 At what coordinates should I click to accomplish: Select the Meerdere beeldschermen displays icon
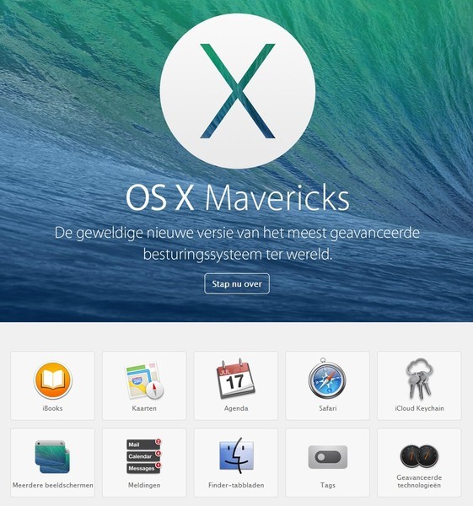pos(52,456)
